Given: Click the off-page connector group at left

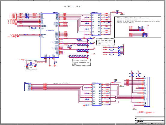Looking at the screenshot, I should pos(16,22).
